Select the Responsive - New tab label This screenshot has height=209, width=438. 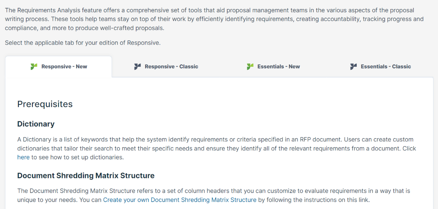64,67
